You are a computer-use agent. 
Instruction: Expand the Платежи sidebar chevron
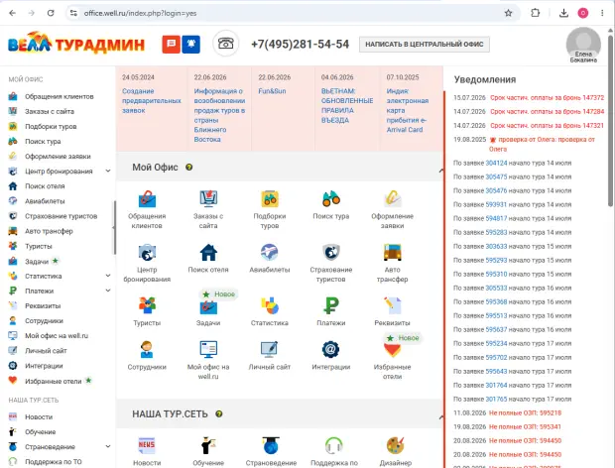point(108,291)
